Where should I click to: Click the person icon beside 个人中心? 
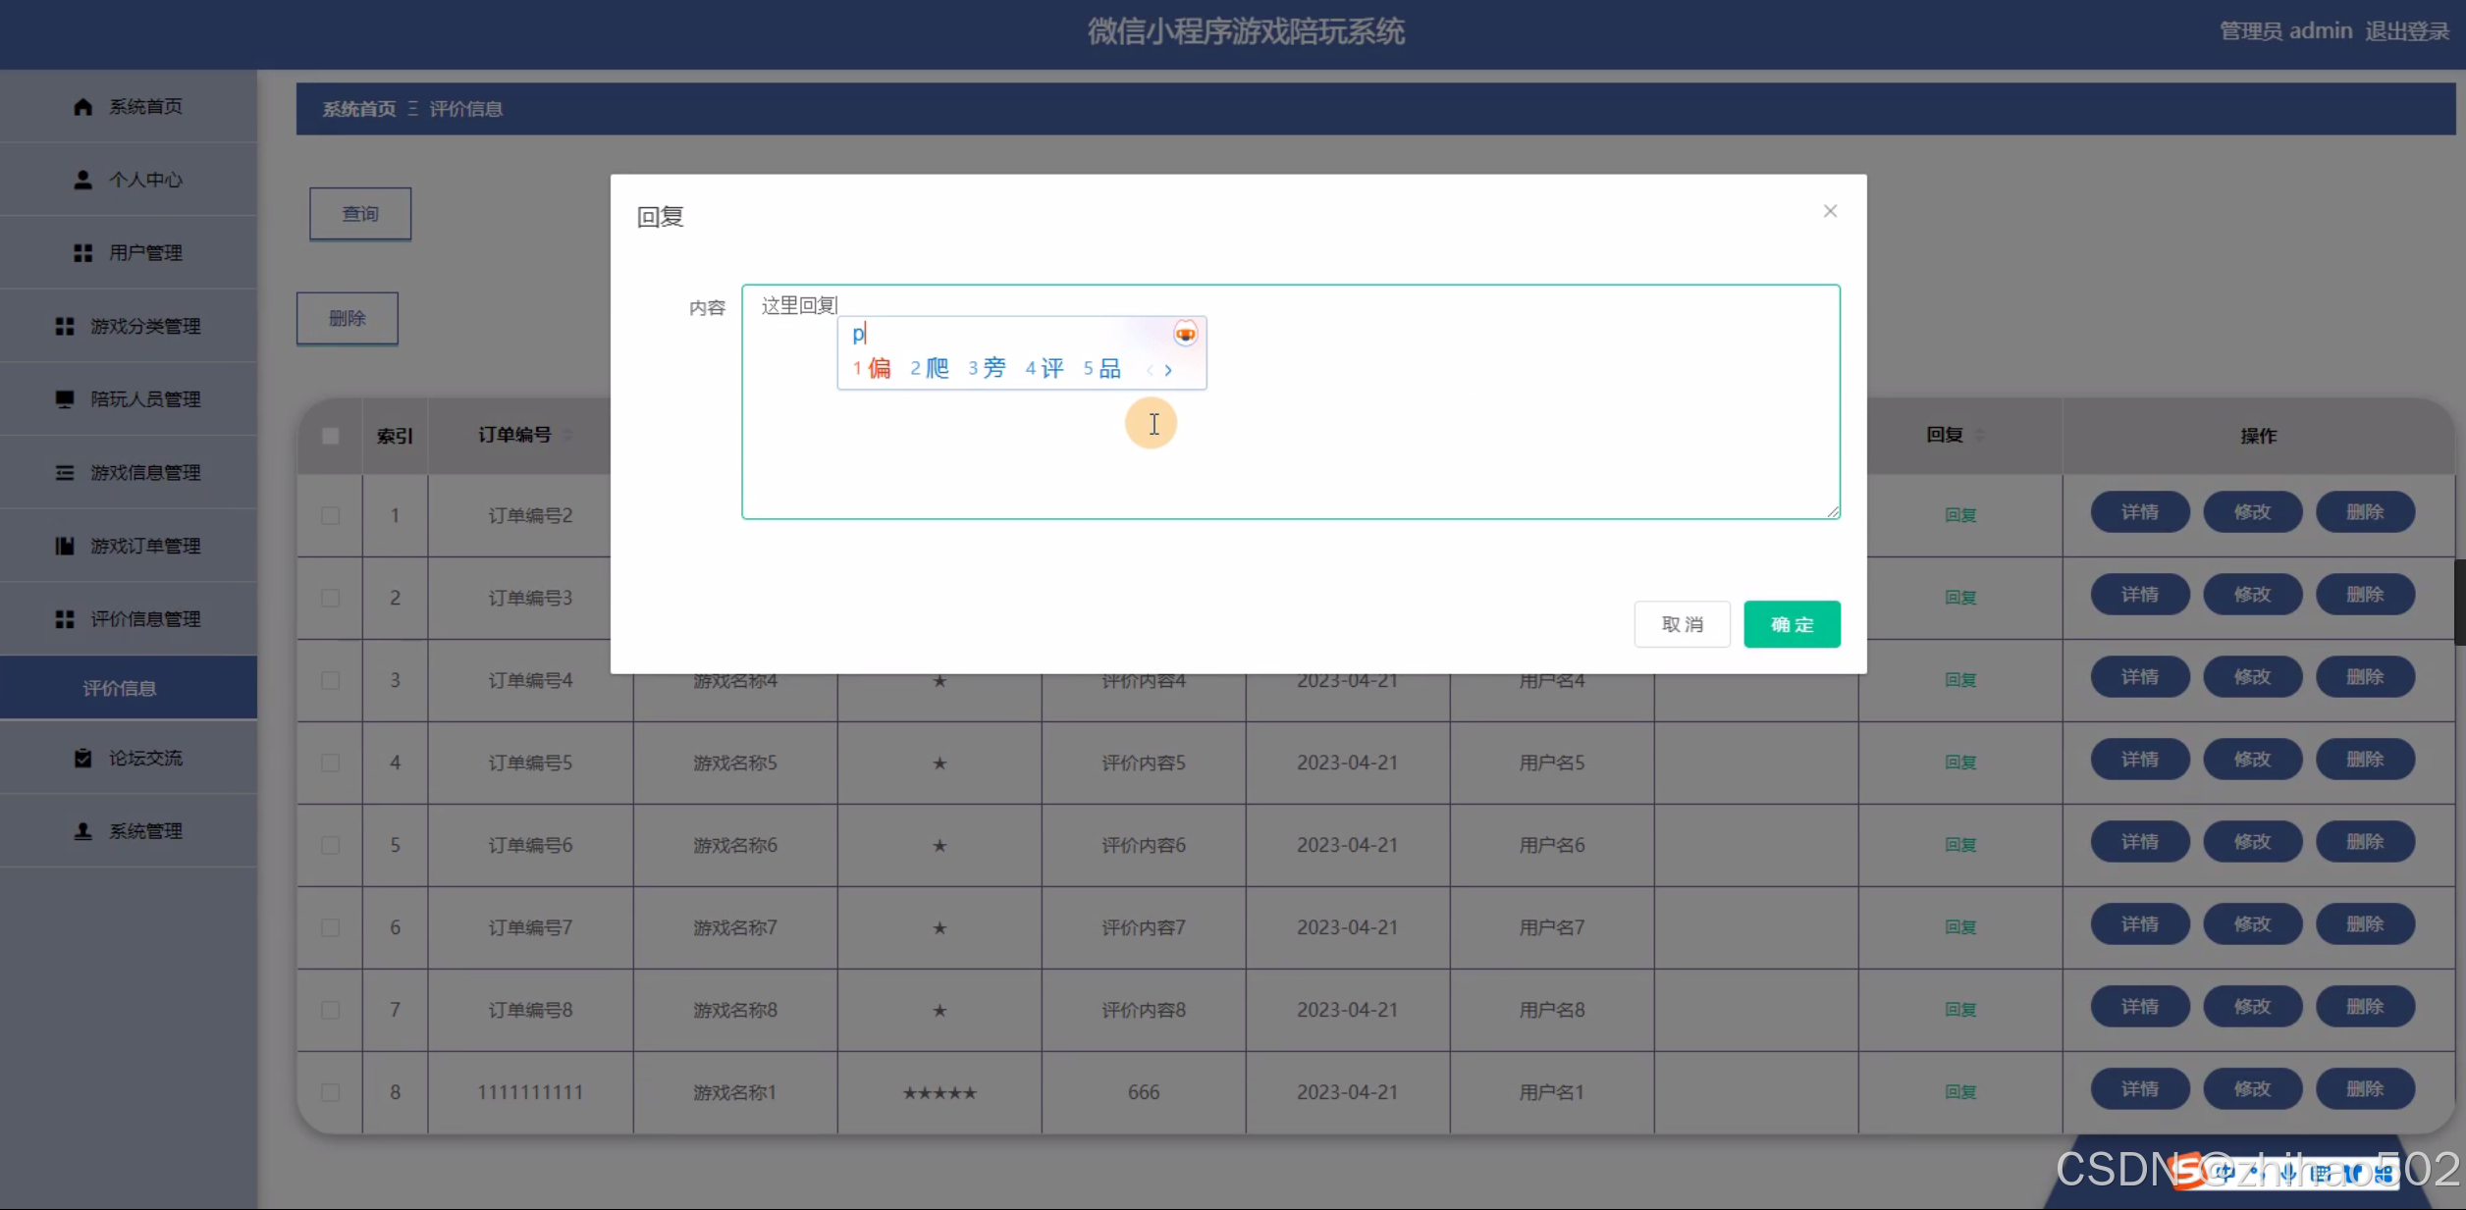click(x=82, y=180)
